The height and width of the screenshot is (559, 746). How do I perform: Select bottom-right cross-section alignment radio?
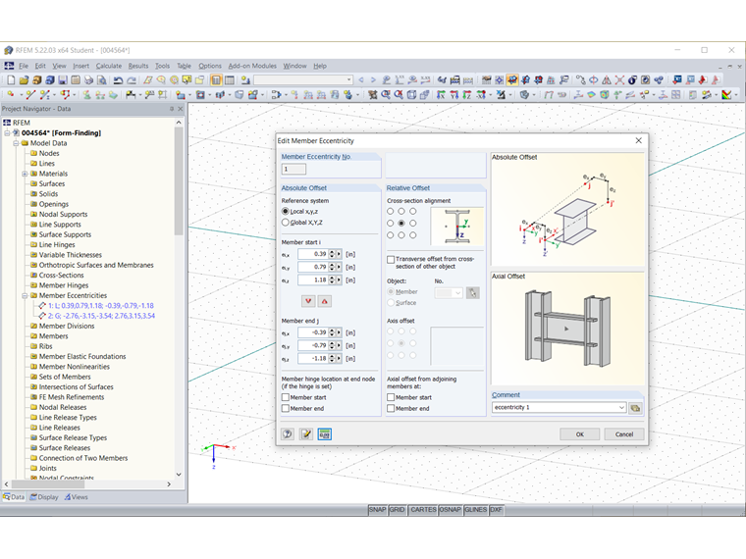click(x=413, y=234)
